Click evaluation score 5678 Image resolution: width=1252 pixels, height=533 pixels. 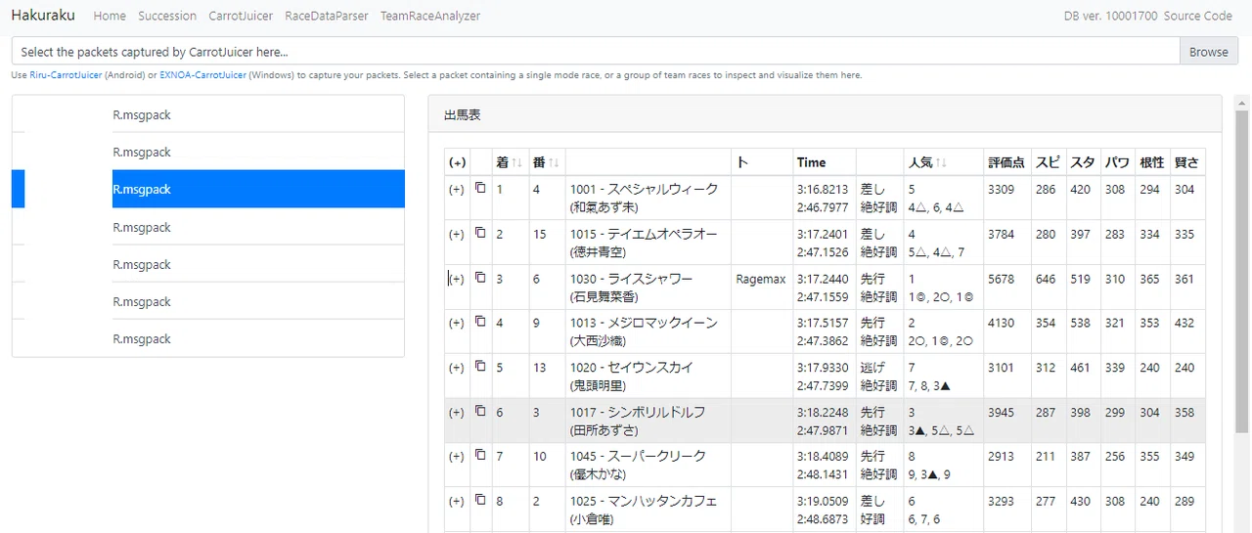[x=1002, y=279]
